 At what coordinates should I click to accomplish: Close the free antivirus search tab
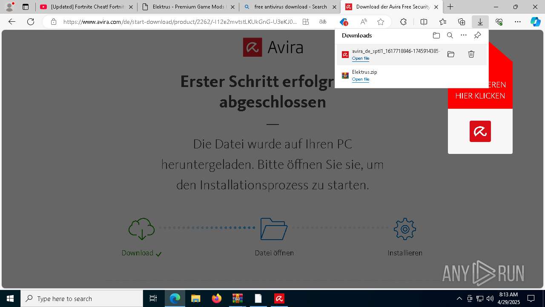coord(334,7)
